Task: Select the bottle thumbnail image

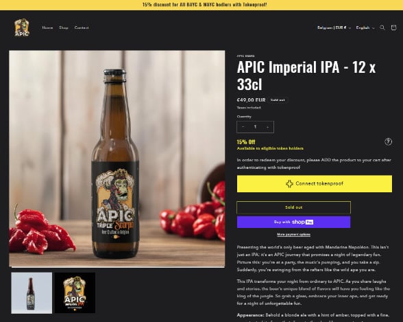Action: point(32,293)
